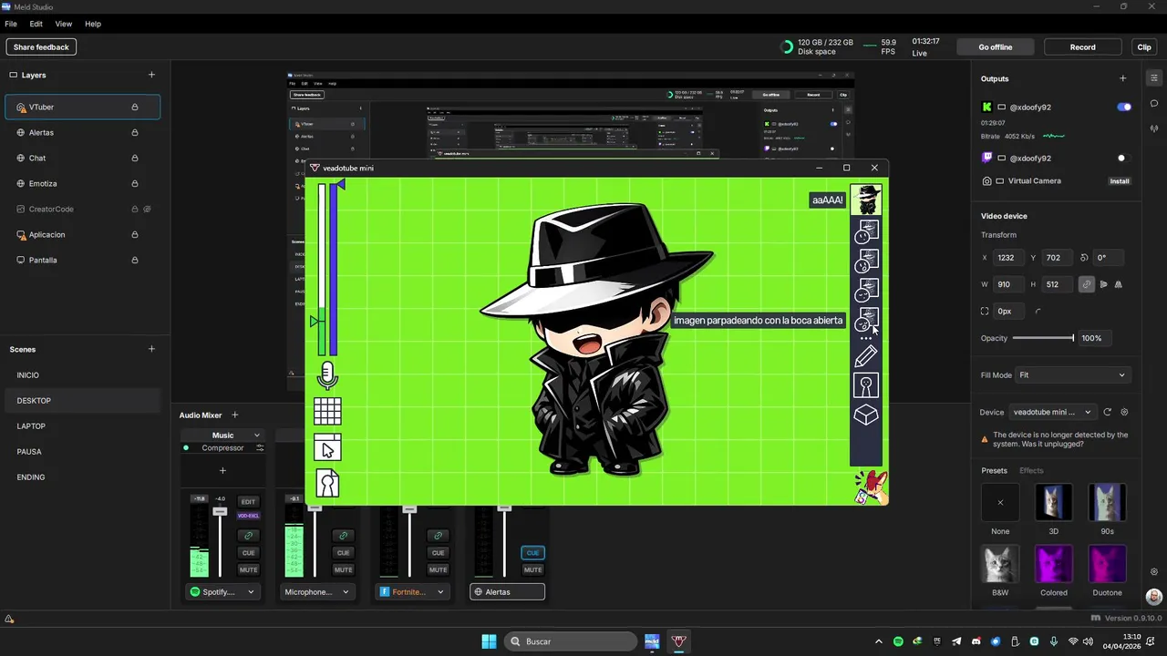Screen dimensions: 1167x656
Task: Add a new audio track in Audio Mixer
Action: (x=234, y=415)
